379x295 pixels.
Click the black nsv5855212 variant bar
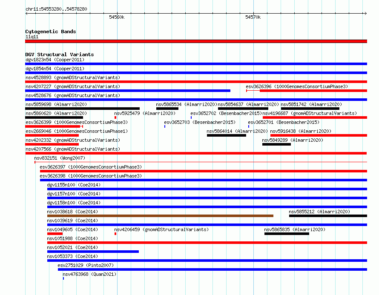pyautogui.click(x=328, y=216)
